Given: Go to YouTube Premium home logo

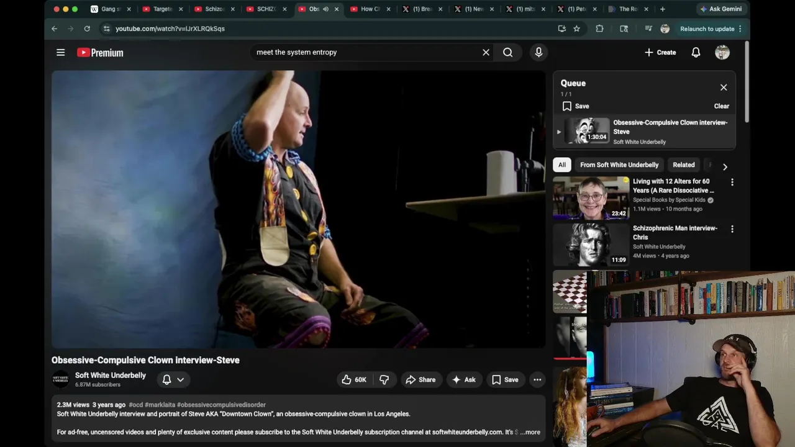Looking at the screenshot, I should (x=100, y=53).
